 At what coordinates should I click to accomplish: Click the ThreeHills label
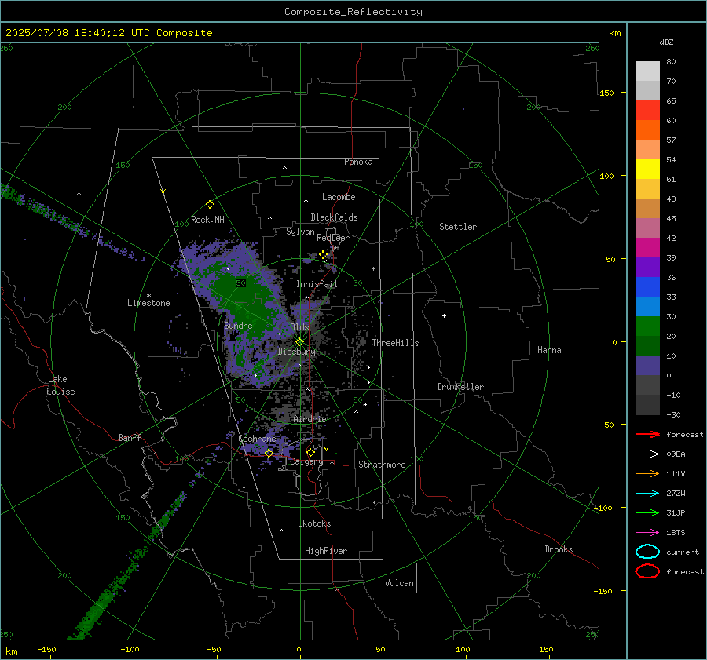[395, 343]
